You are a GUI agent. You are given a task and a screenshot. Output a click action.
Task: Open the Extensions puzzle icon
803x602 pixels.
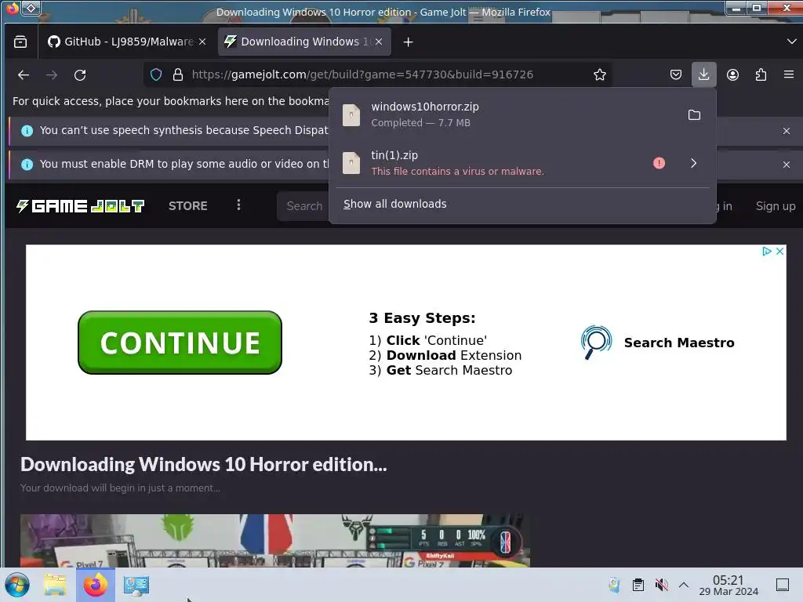[761, 74]
